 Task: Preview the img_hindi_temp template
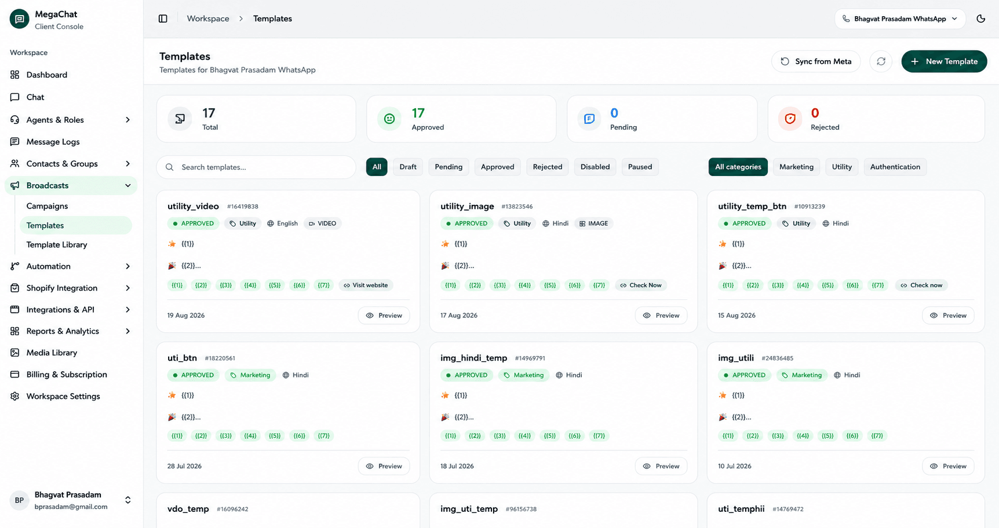[x=661, y=466]
